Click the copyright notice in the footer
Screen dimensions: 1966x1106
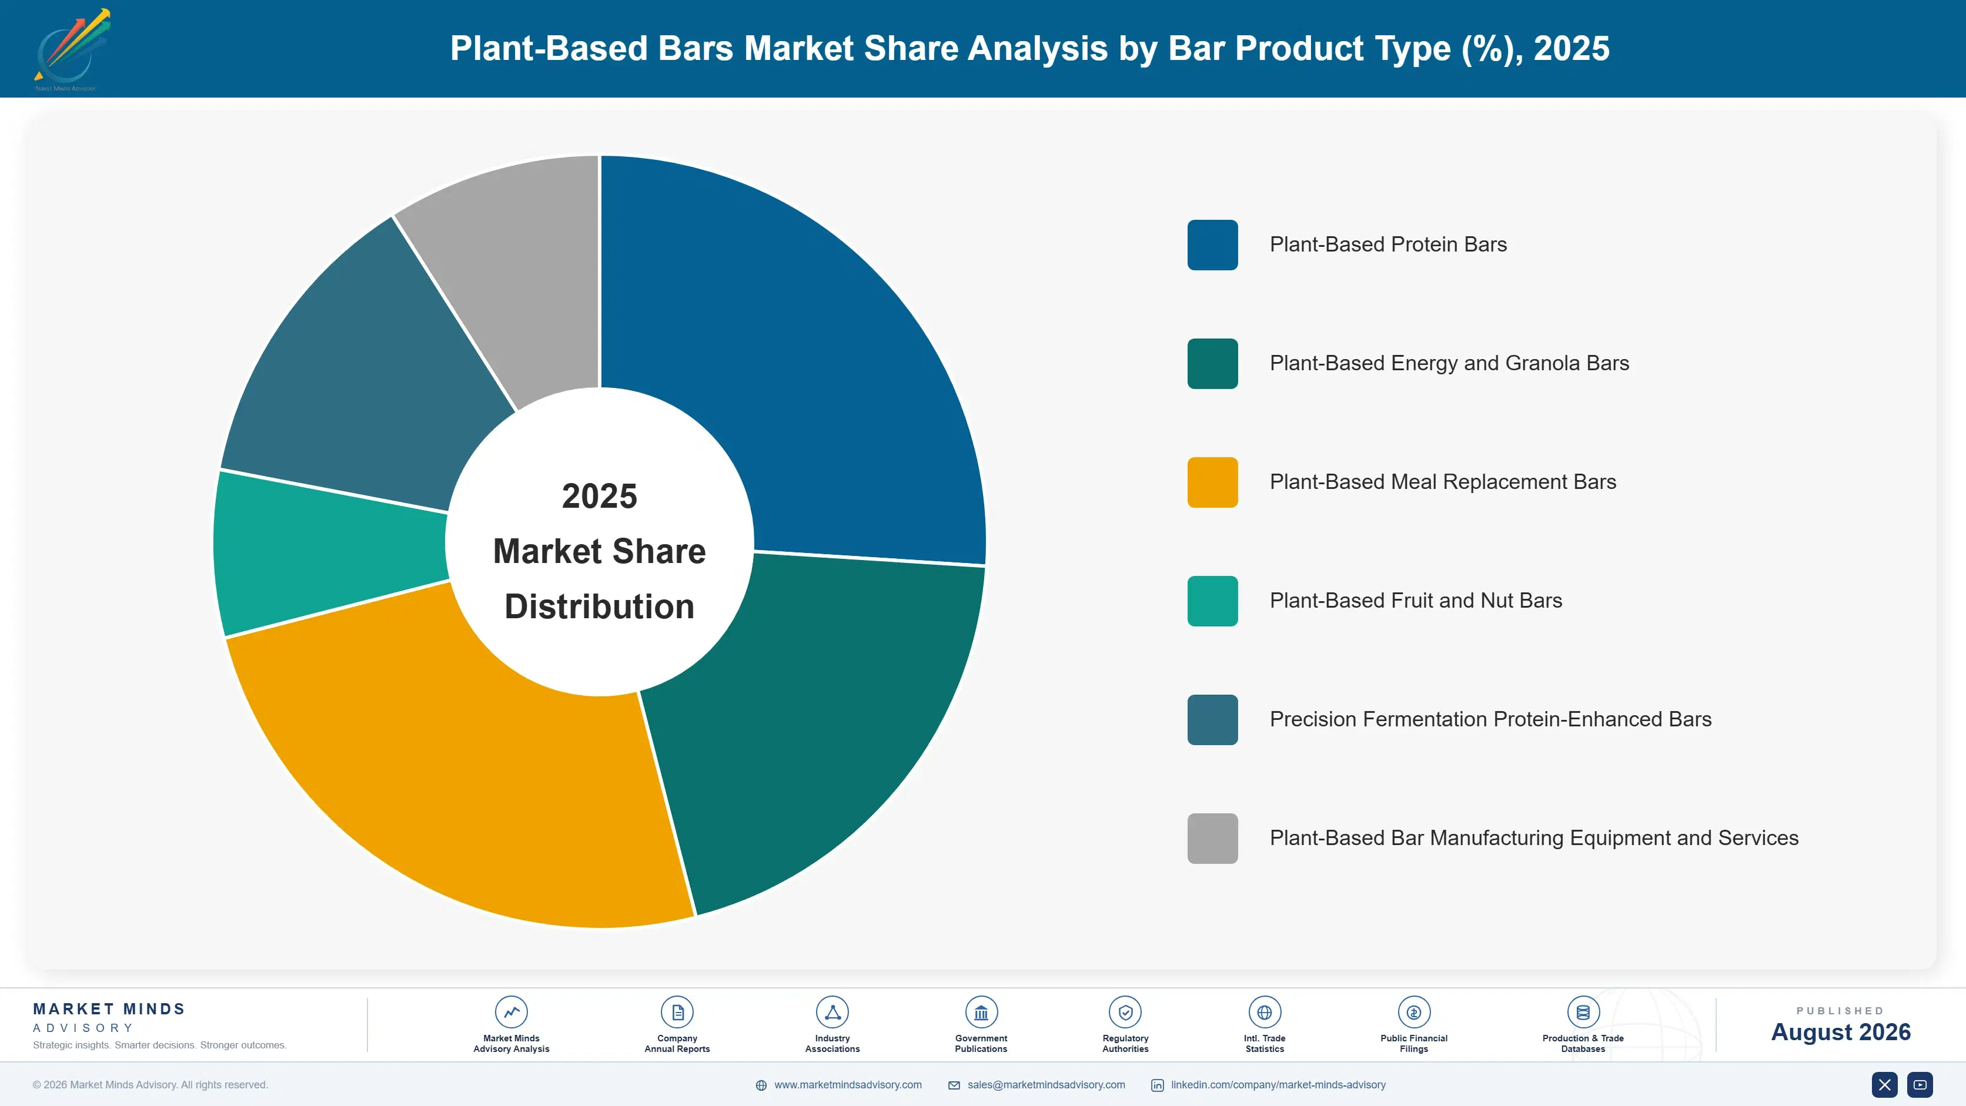point(151,1085)
